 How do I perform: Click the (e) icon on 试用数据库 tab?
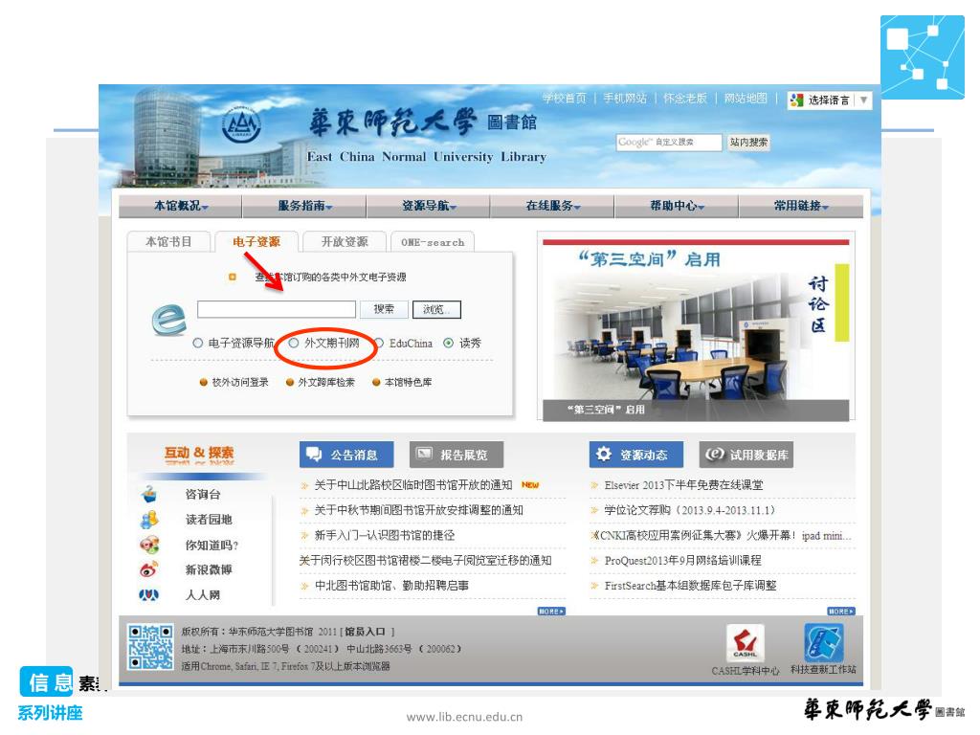coord(714,454)
